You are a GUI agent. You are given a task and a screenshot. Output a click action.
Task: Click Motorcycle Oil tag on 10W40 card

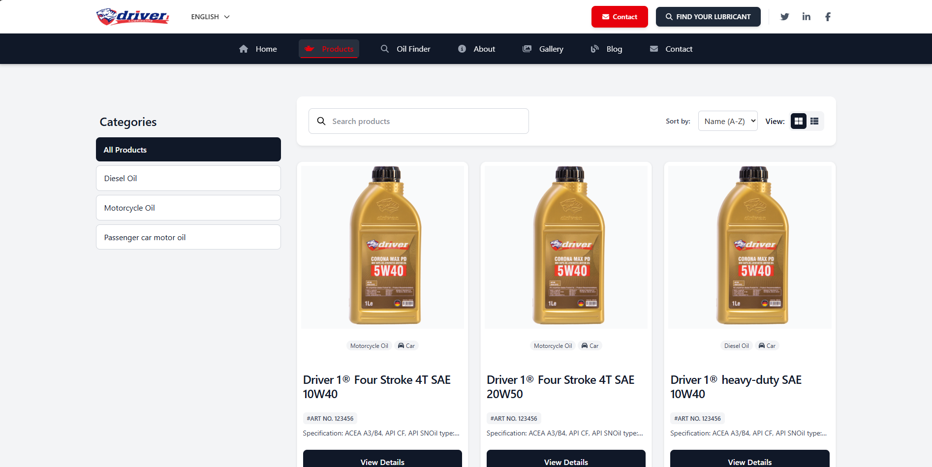click(x=369, y=346)
